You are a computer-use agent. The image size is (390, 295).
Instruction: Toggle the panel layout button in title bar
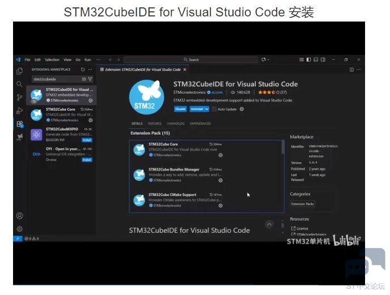315,59
